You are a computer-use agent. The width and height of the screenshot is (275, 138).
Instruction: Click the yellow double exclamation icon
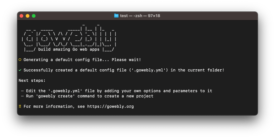pos(20,106)
